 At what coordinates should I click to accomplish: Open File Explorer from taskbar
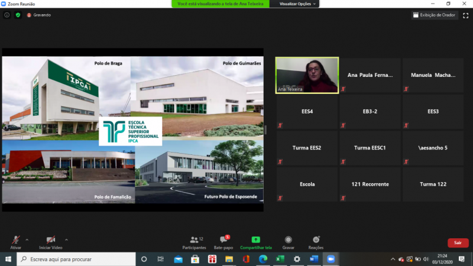(x=229, y=259)
